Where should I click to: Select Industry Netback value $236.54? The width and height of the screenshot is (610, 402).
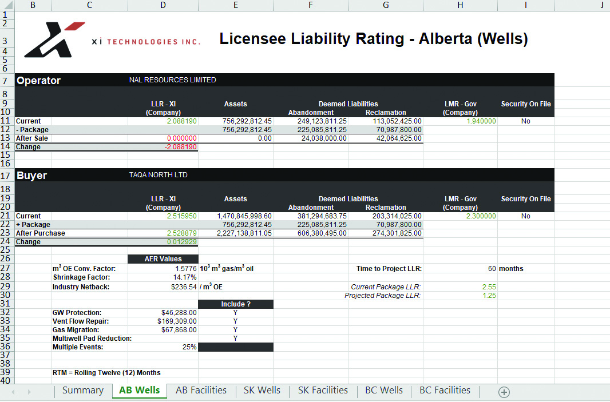[184, 287]
